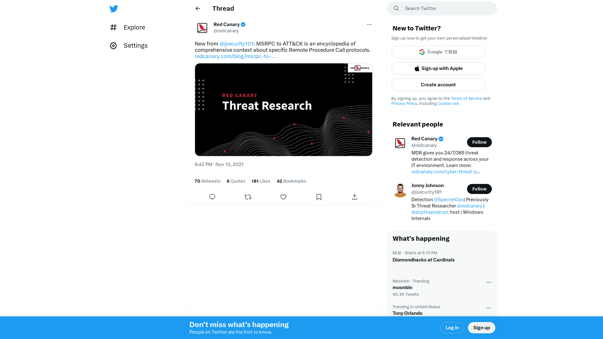Viewport: 603px width, 339px height.
Task: Click @redcanary handle in Relevant people
Action: (x=424, y=145)
